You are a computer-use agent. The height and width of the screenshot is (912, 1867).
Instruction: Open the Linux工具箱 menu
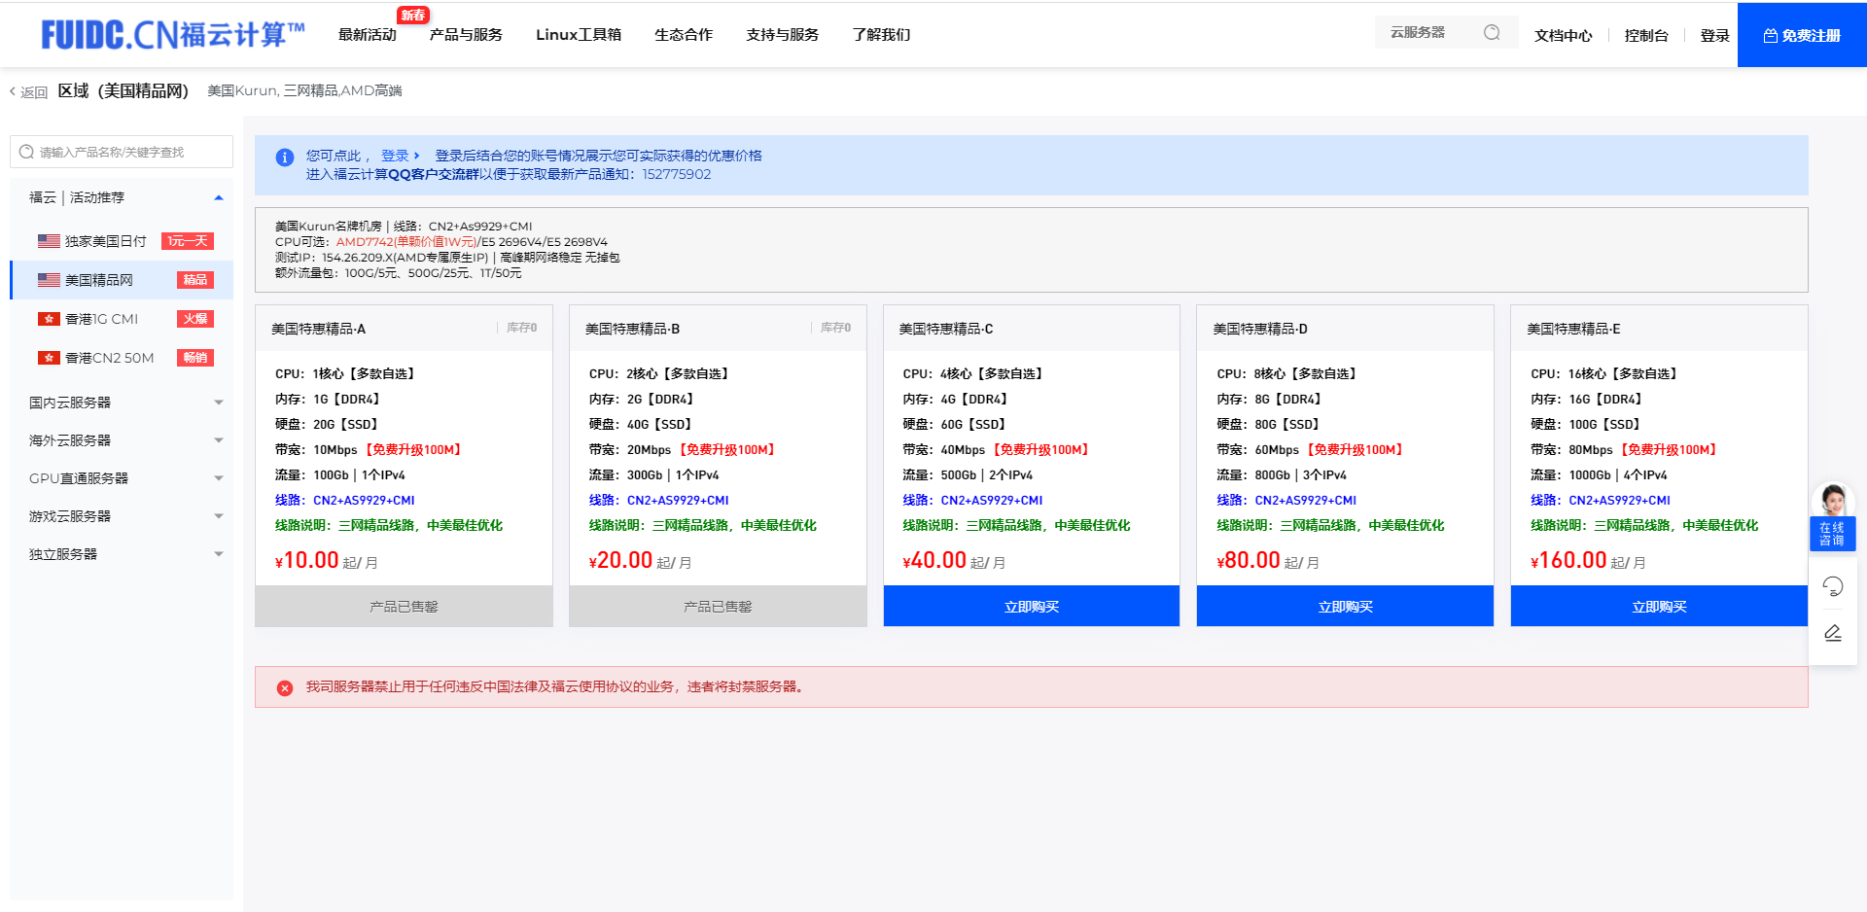pyautogui.click(x=579, y=35)
